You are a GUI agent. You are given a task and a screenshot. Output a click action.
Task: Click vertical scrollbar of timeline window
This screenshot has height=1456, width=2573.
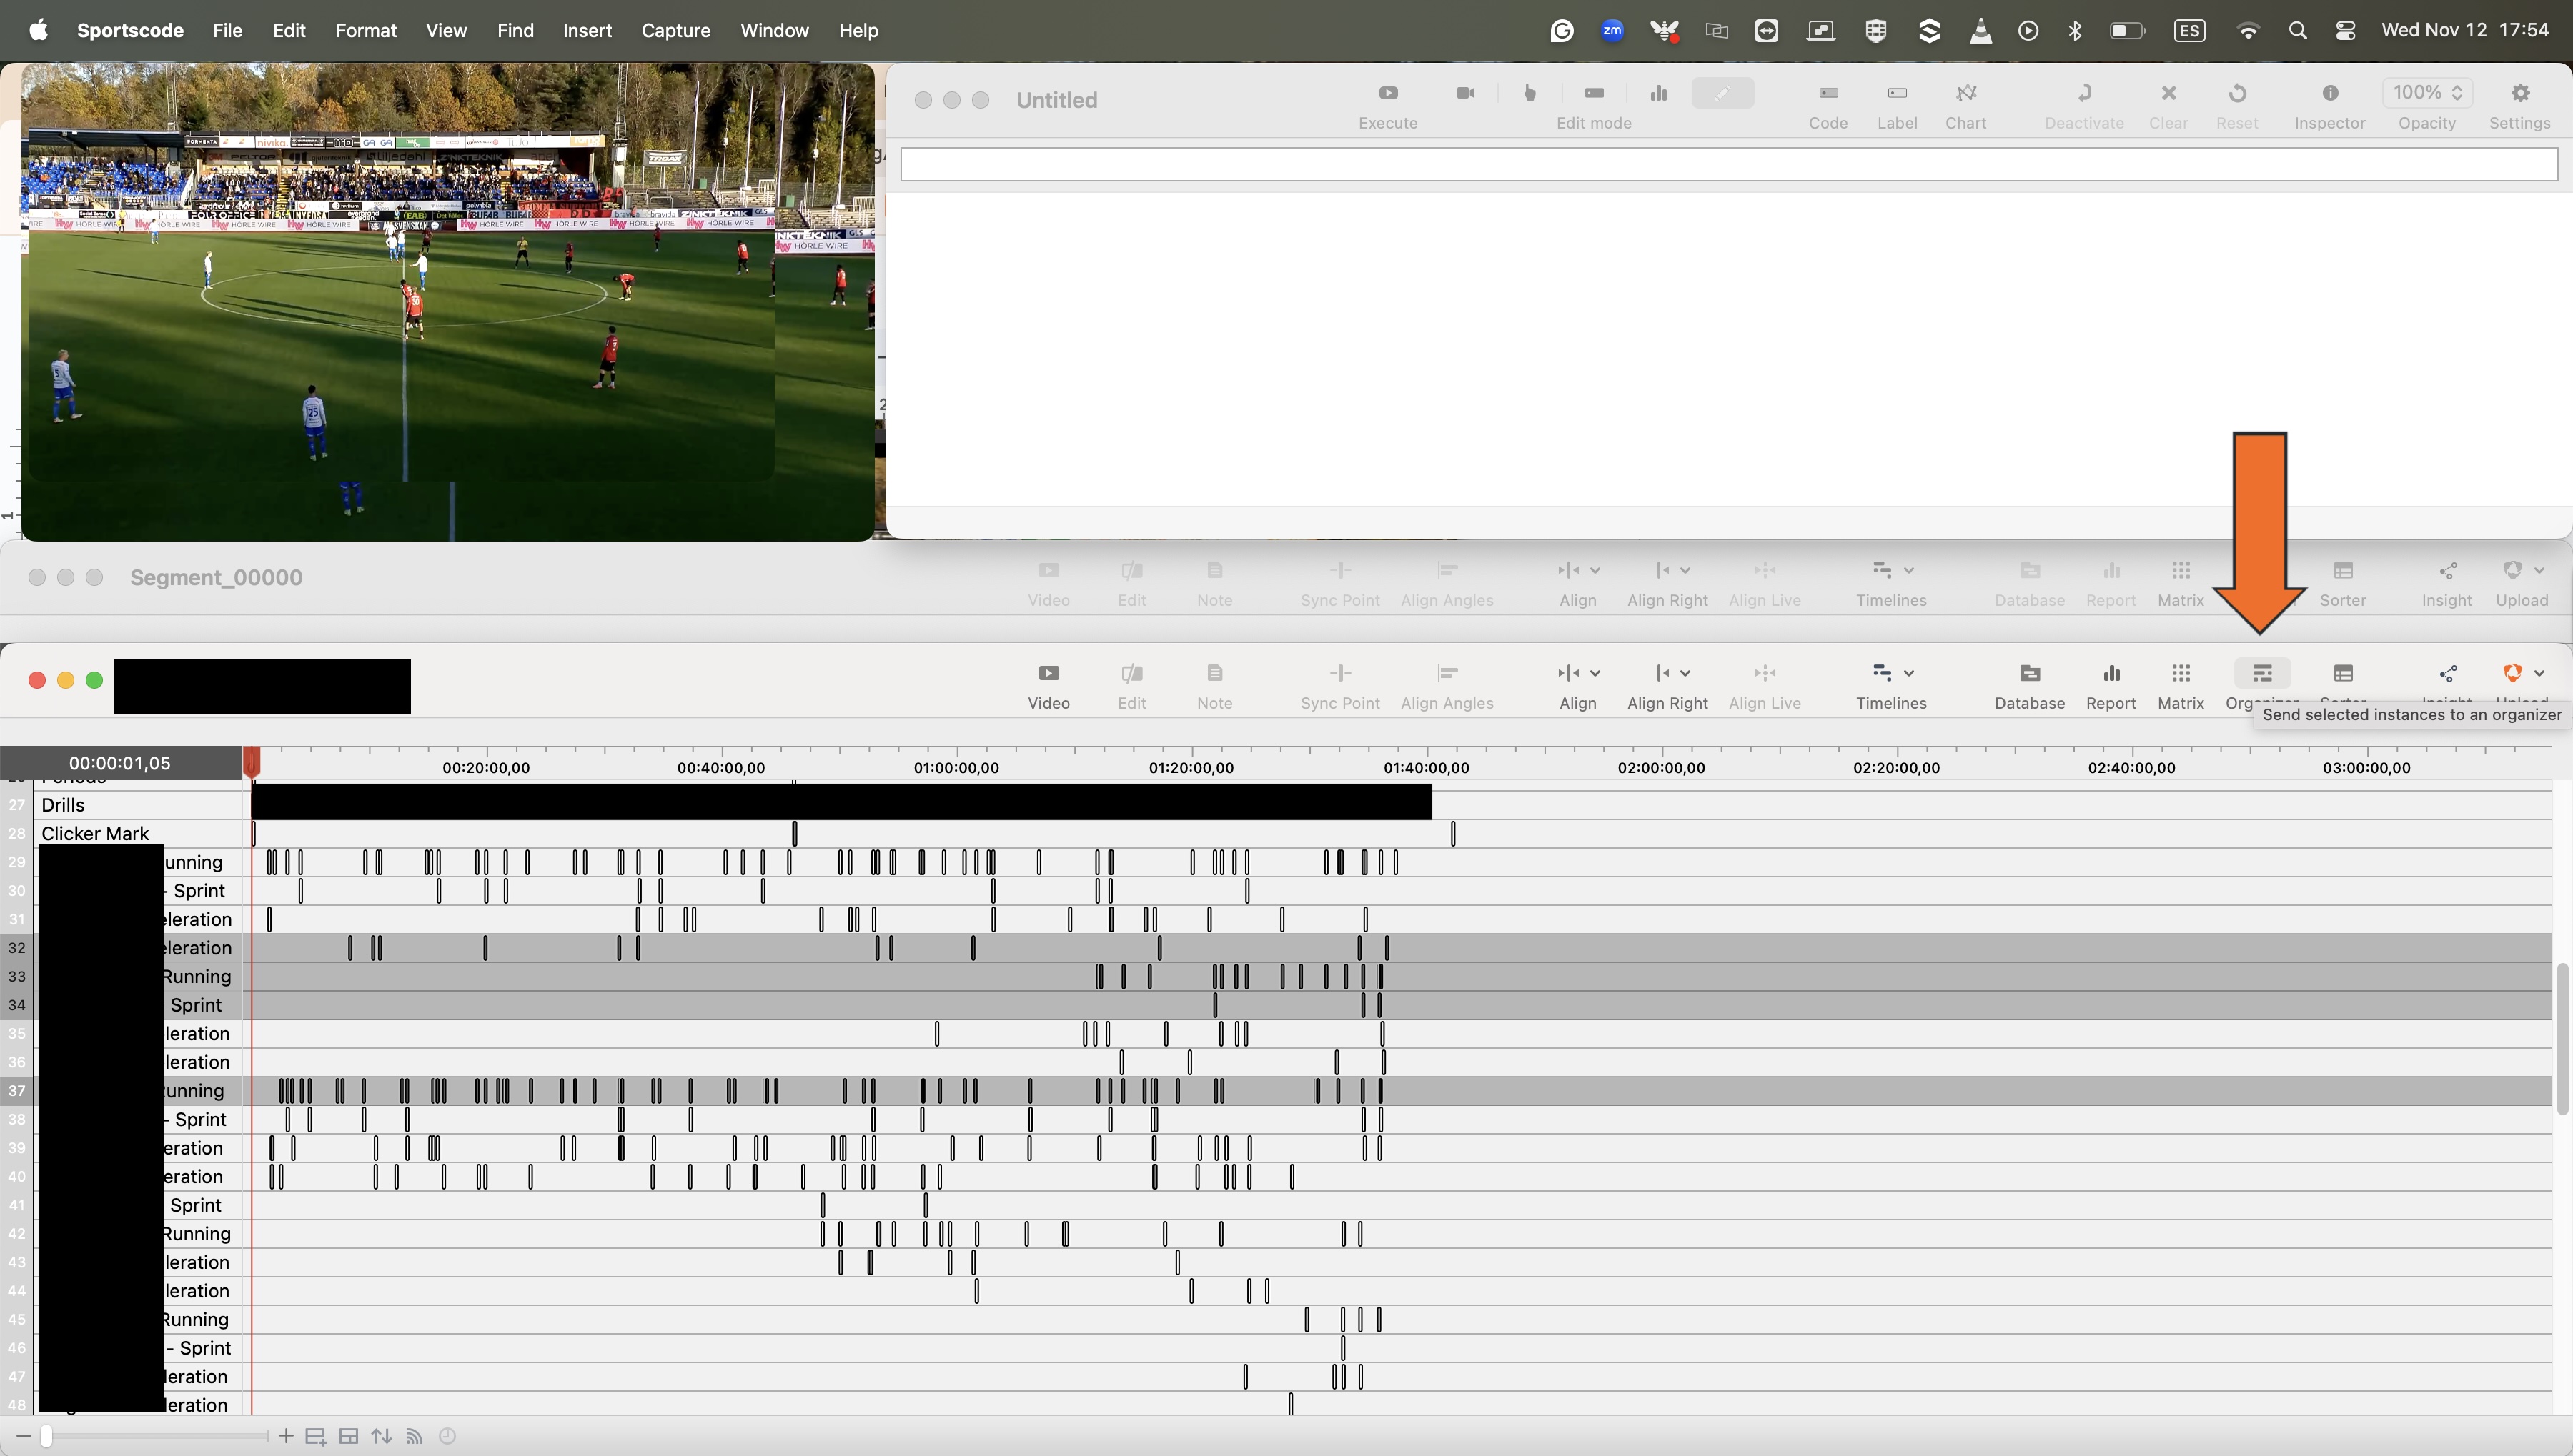pos(2562,1038)
